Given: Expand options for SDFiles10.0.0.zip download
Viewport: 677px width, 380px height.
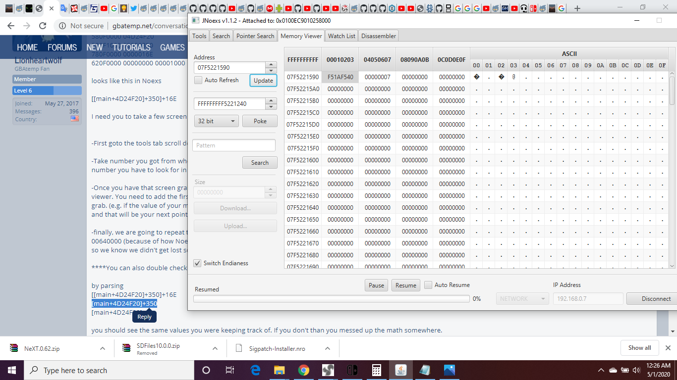Looking at the screenshot, I should tap(215, 348).
